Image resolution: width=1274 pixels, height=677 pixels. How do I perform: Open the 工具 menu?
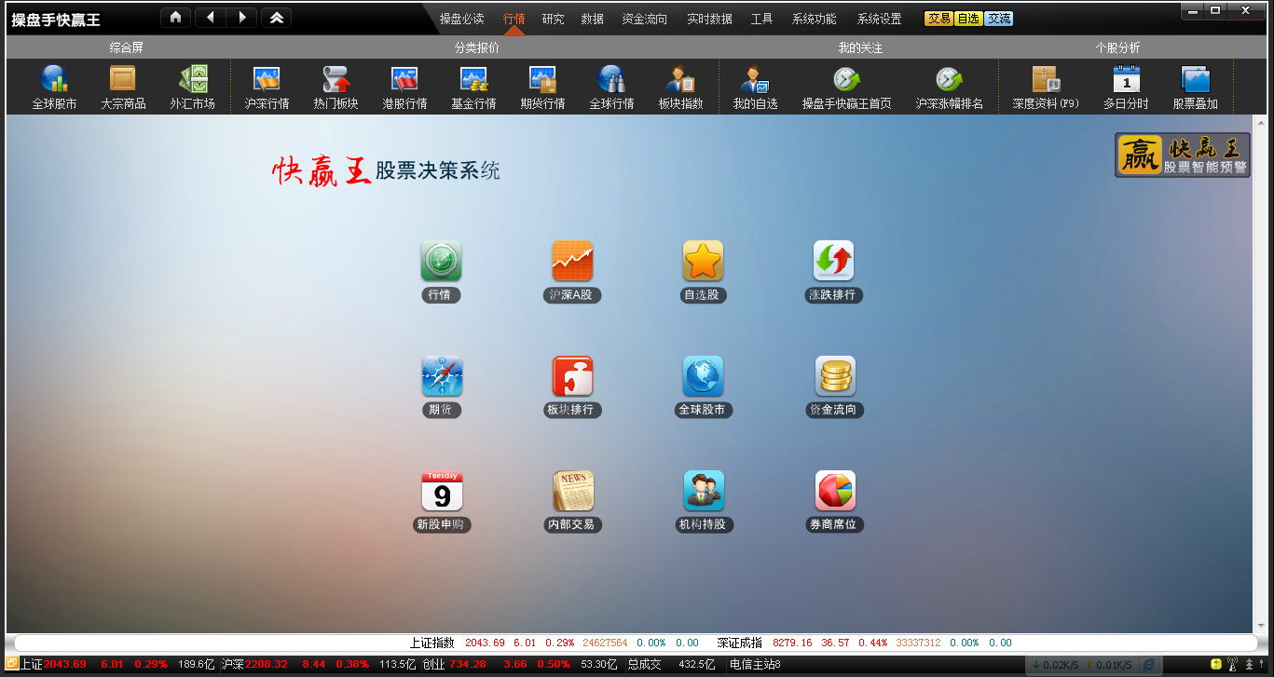(x=762, y=19)
